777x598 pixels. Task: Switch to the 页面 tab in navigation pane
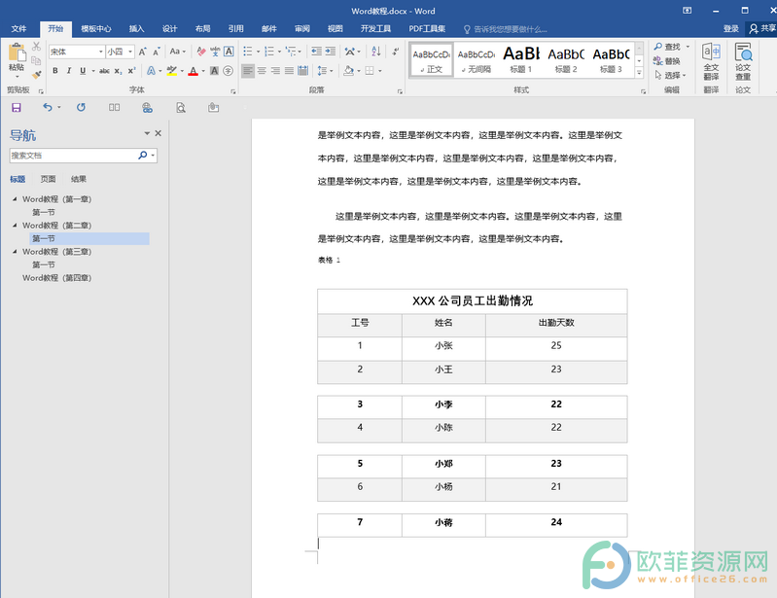(48, 179)
